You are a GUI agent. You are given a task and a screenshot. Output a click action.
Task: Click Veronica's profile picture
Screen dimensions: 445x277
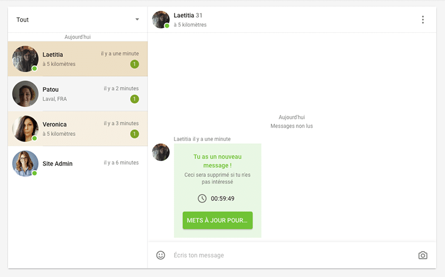coord(25,128)
